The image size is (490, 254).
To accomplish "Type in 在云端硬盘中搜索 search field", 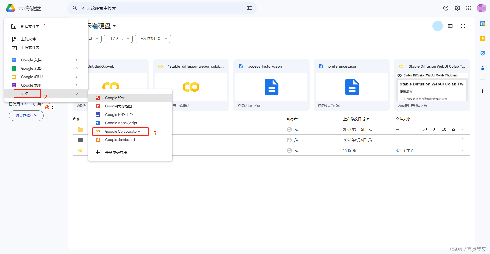I will click(162, 8).
